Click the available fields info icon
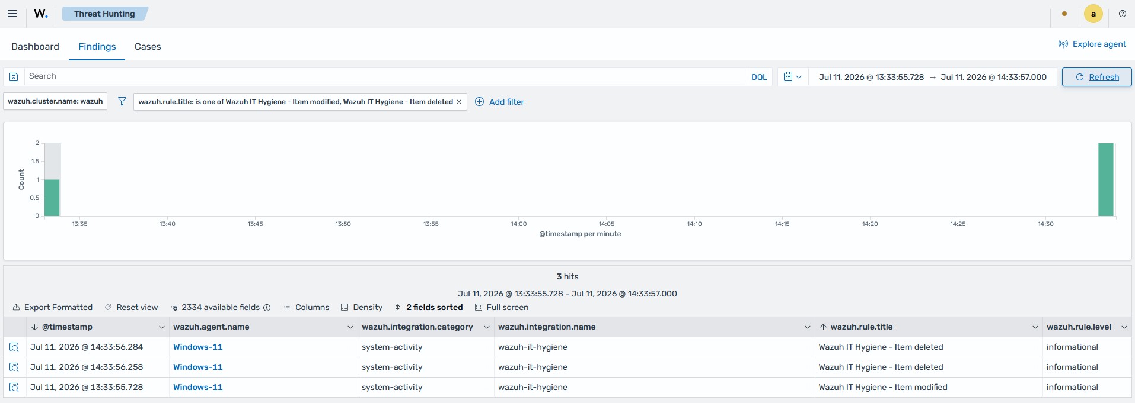Image resolution: width=1135 pixels, height=403 pixels. [267, 308]
